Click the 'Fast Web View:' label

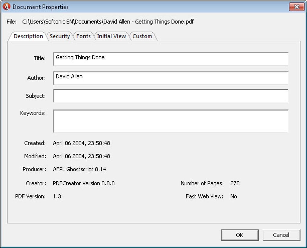204,196
